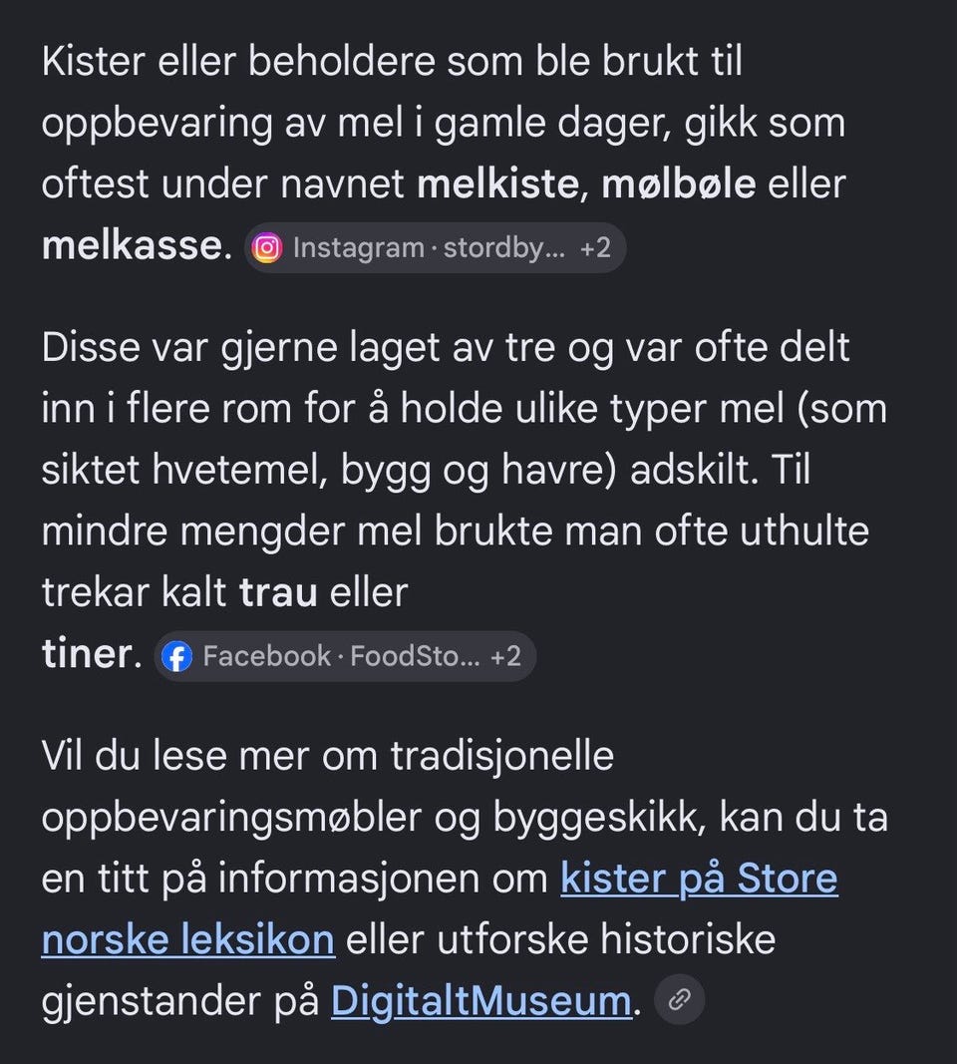Viewport: 957px width, 1064px height.
Task: Click the Facebook logo icon
Action: pyautogui.click(x=177, y=657)
